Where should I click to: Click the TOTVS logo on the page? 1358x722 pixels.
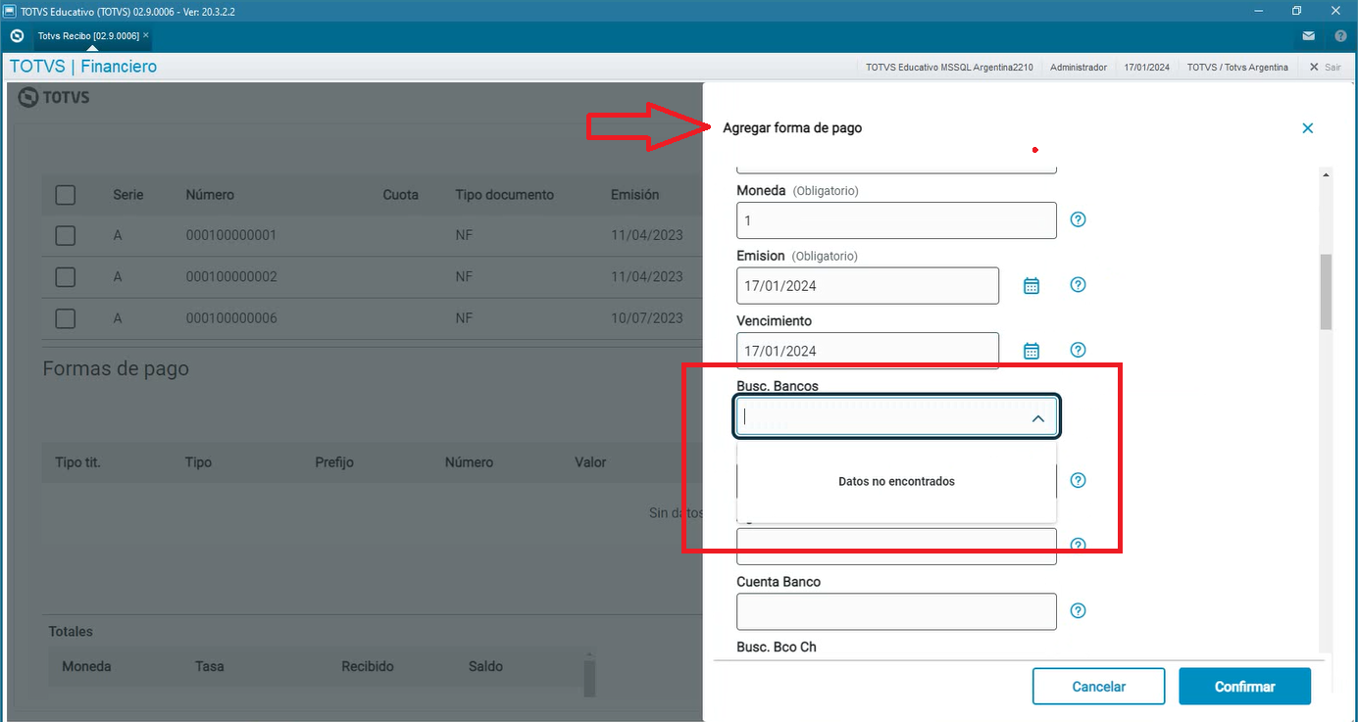coord(54,97)
